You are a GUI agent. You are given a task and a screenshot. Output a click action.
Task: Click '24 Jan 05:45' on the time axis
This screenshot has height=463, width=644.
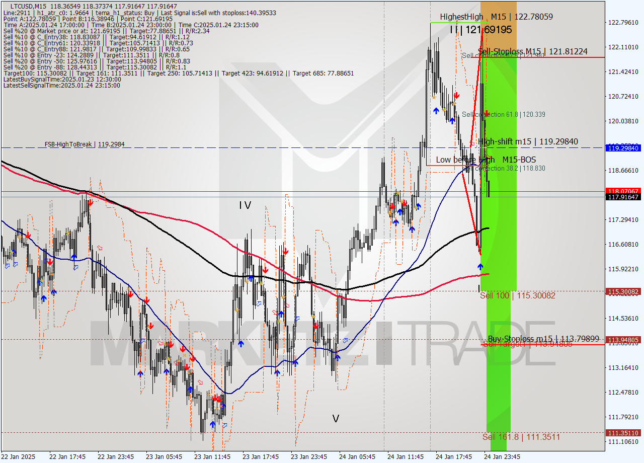click(x=357, y=456)
